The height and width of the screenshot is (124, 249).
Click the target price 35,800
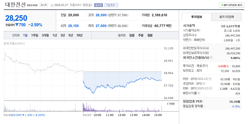point(236,66)
